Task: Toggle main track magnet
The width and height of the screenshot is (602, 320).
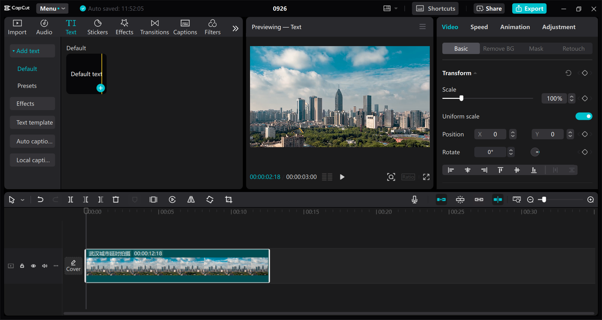Action: click(x=441, y=200)
